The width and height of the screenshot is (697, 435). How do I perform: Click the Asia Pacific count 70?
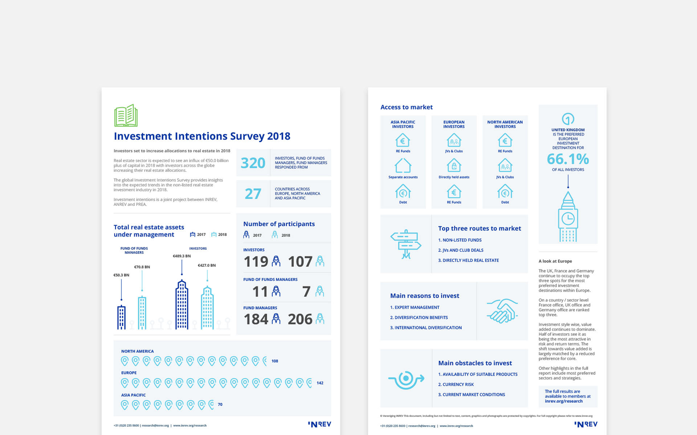pyautogui.click(x=220, y=405)
